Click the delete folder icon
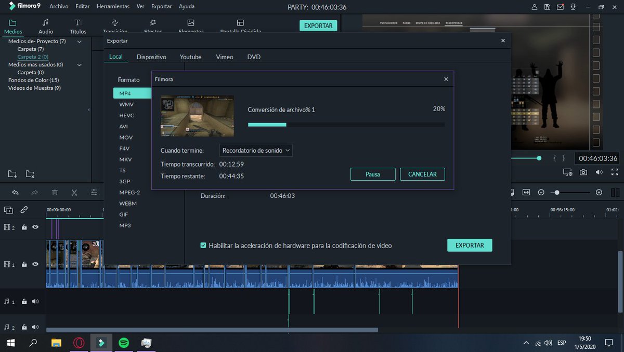The height and width of the screenshot is (352, 624). coord(30,174)
